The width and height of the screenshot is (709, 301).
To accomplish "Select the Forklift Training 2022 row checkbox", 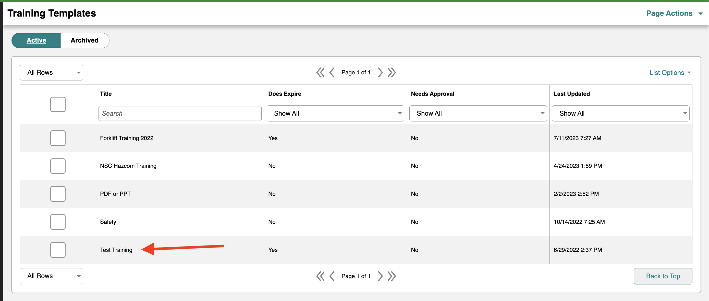I will tap(58, 138).
